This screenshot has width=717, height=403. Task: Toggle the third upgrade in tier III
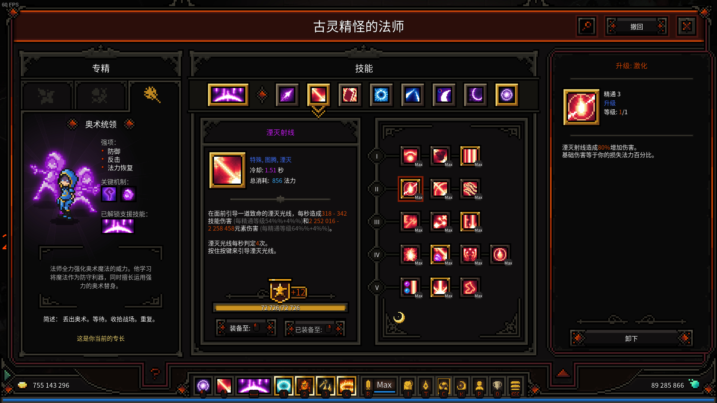click(x=470, y=222)
